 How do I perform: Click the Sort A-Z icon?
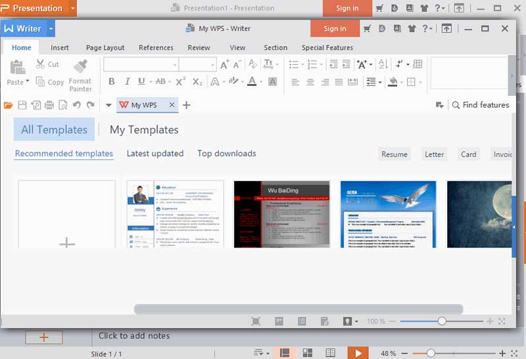pos(383,64)
